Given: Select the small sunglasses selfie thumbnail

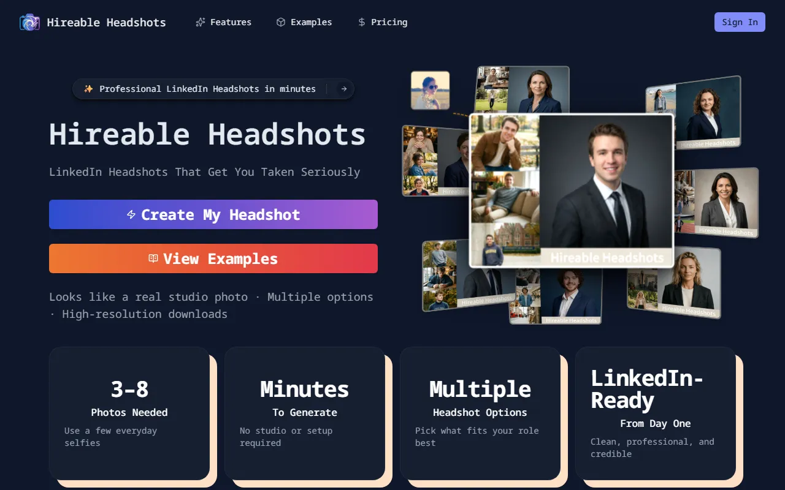Looking at the screenshot, I should point(430,91).
